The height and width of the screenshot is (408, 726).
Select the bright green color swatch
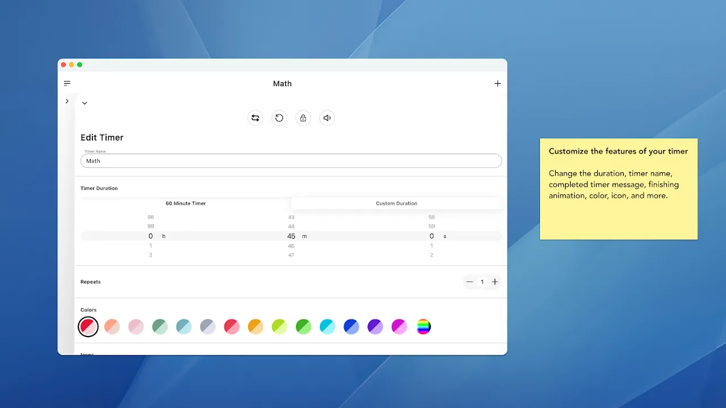(x=303, y=326)
